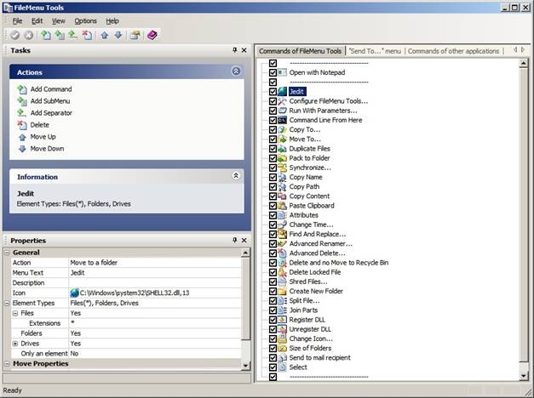Click the Synchronize command icon
Viewport: 534px width, 398px height.
click(282, 168)
